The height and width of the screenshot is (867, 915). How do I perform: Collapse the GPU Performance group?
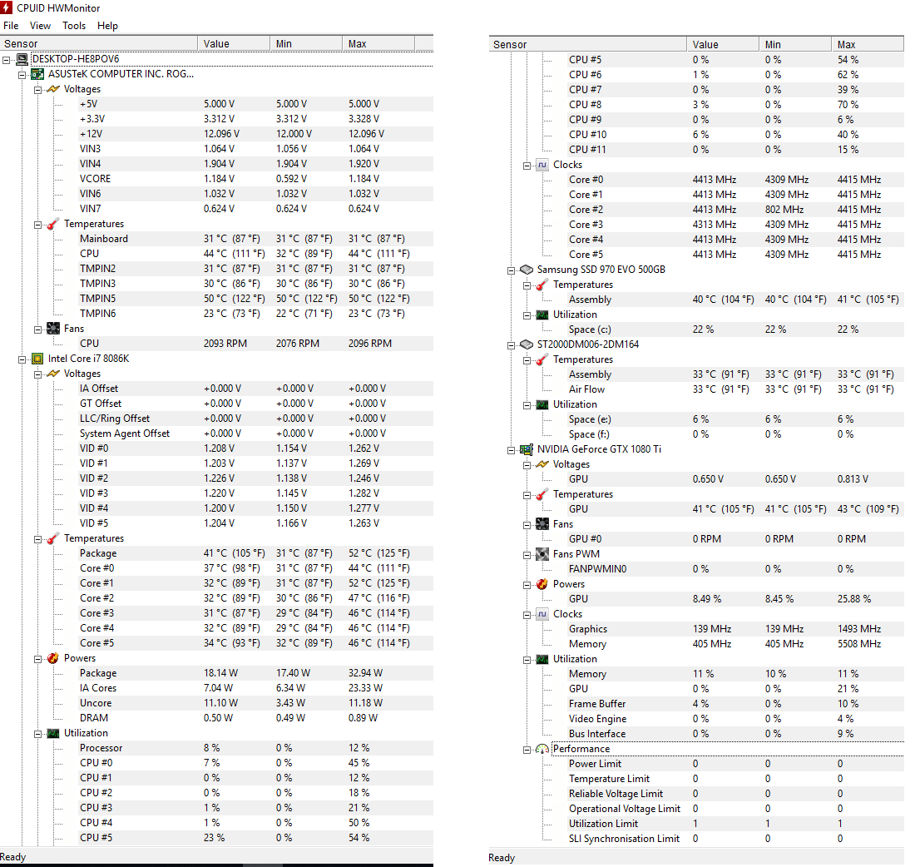[527, 750]
